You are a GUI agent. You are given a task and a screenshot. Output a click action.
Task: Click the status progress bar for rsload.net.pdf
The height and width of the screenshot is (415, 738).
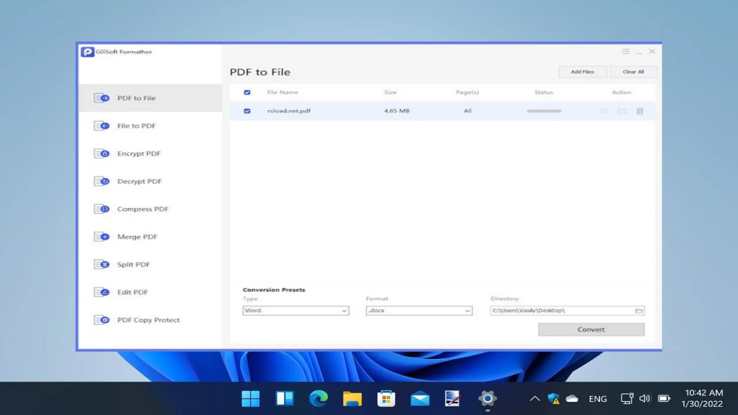click(544, 111)
